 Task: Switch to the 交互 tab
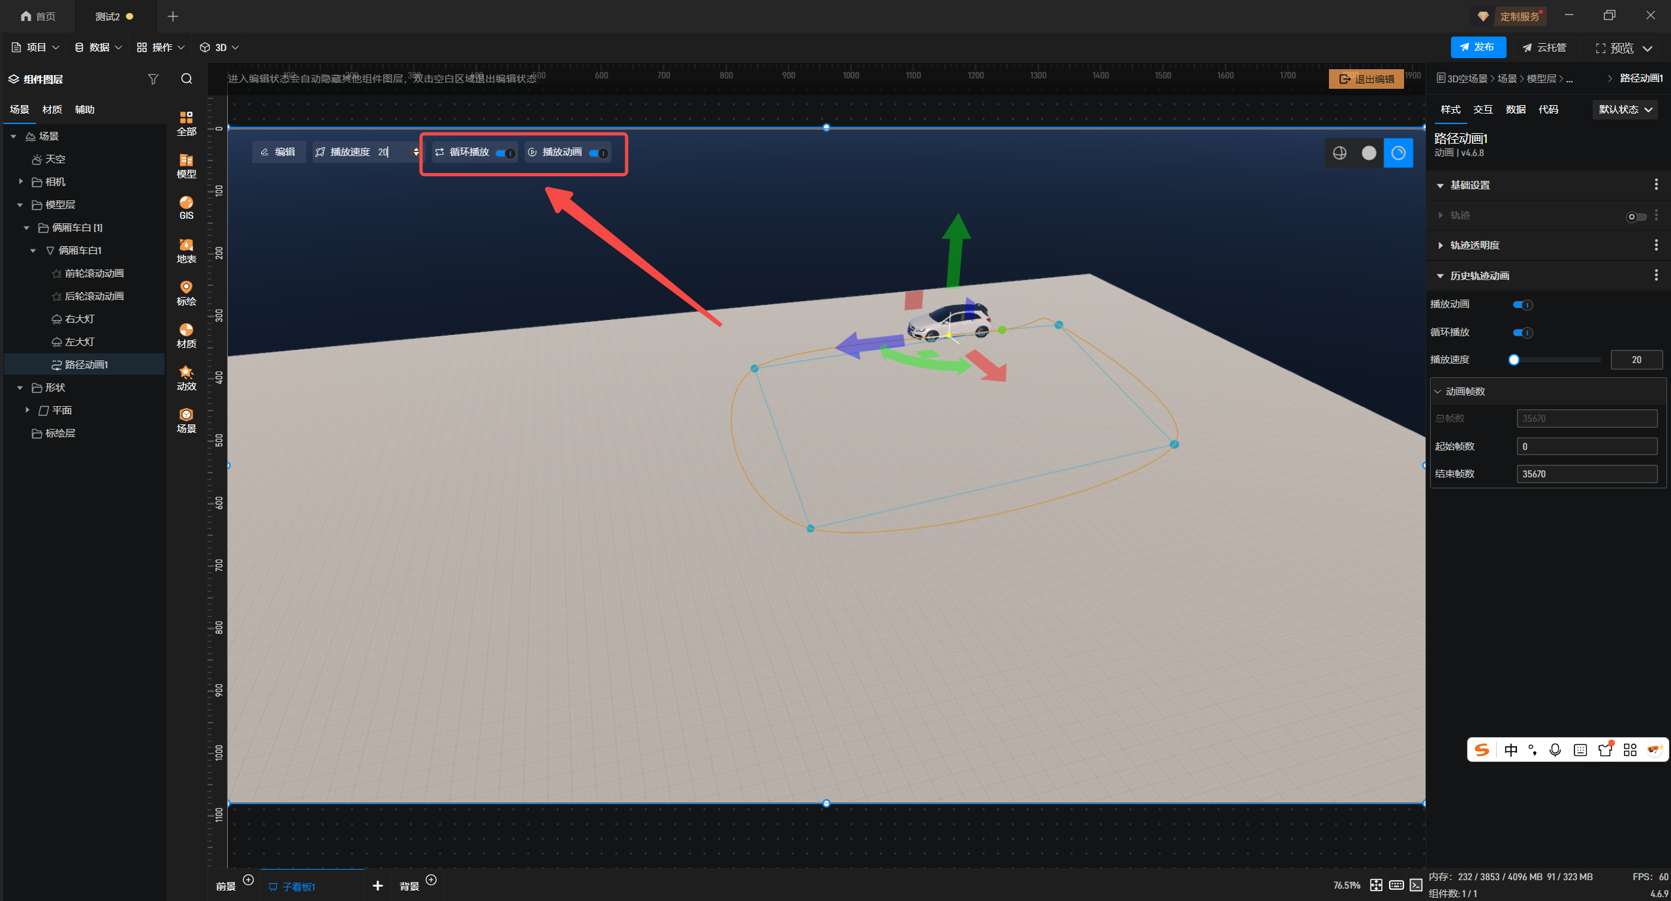click(1482, 110)
